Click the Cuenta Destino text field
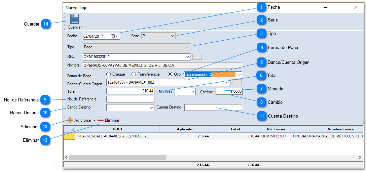The image size is (367, 172). tap(213, 107)
